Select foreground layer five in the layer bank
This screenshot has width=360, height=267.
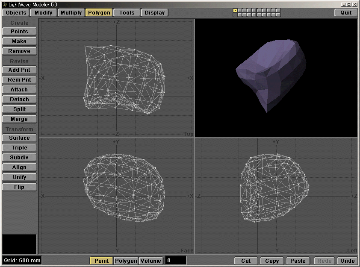(x=254, y=10)
